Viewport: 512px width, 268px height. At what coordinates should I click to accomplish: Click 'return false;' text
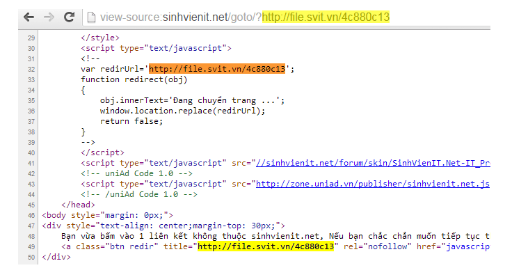coord(131,121)
